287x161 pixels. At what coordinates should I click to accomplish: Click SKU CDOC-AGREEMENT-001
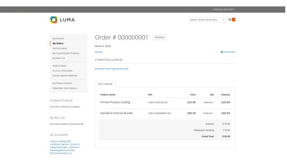(160, 113)
